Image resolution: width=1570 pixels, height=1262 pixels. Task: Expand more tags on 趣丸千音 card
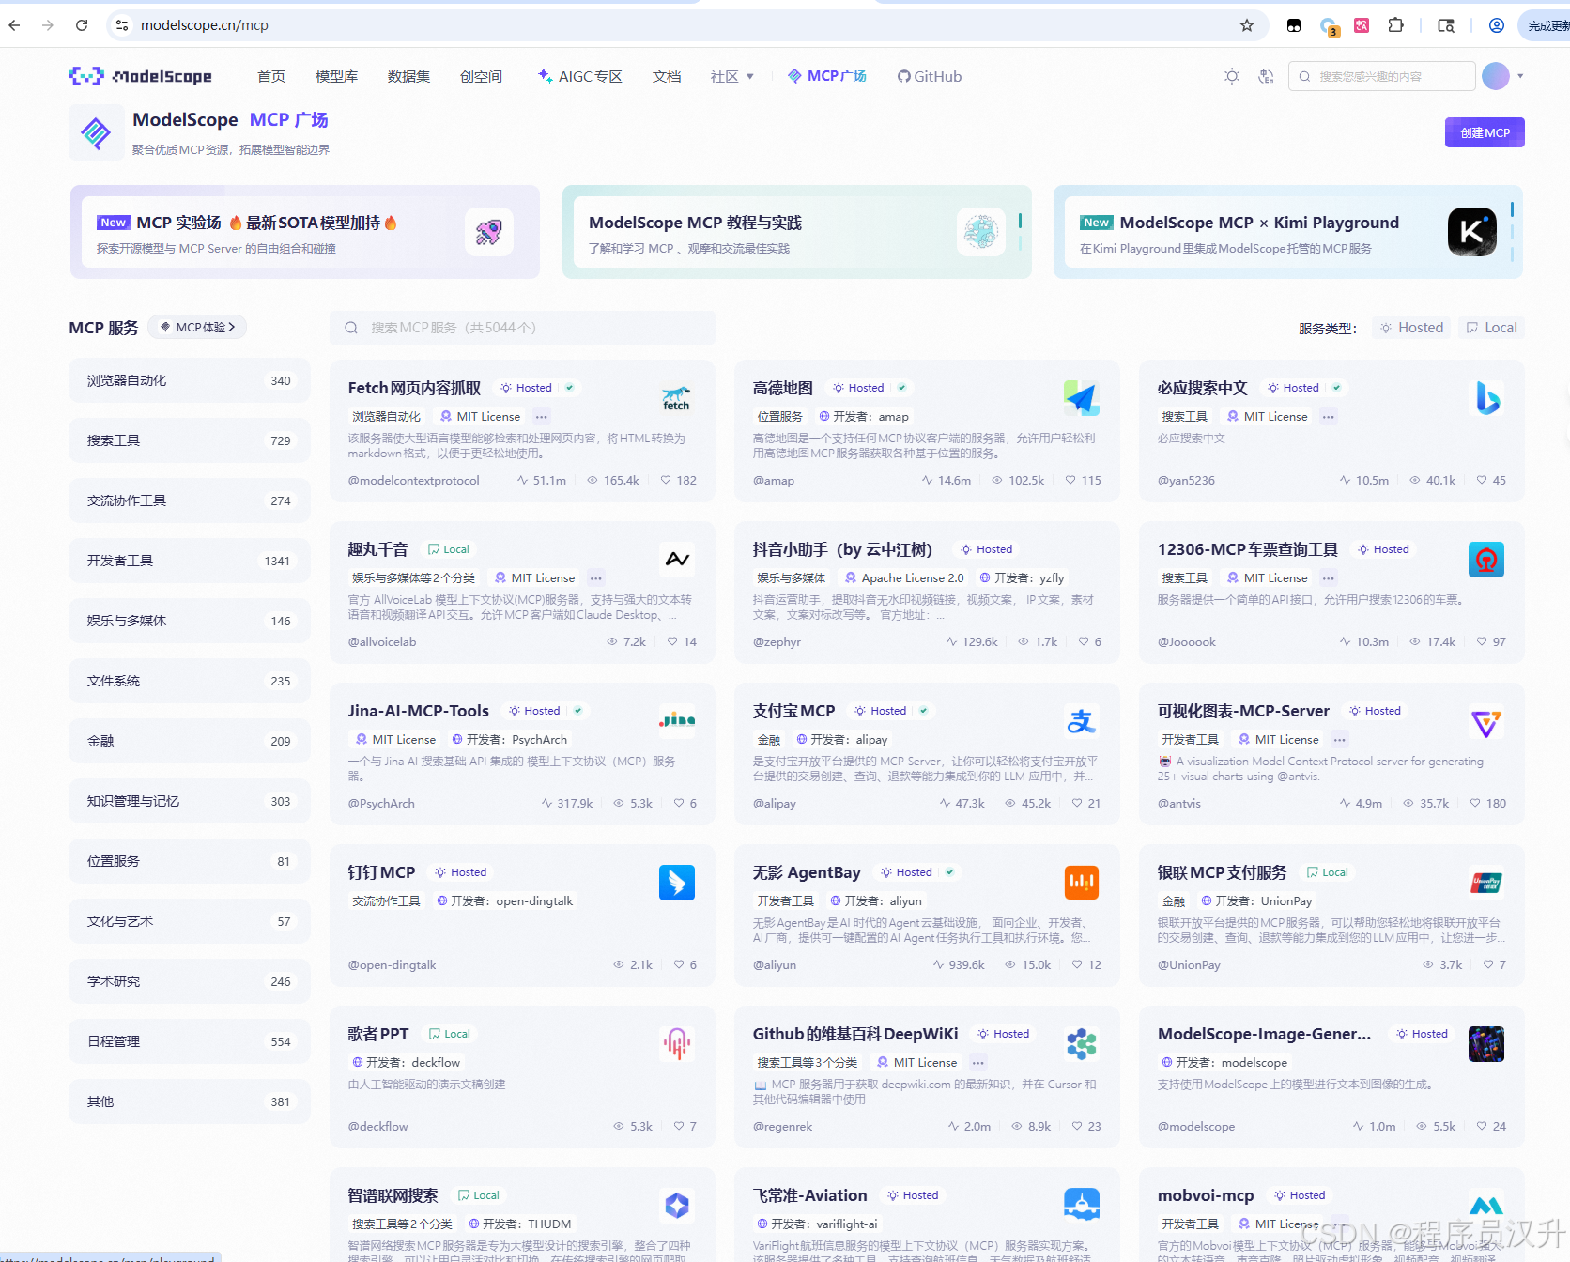click(596, 578)
